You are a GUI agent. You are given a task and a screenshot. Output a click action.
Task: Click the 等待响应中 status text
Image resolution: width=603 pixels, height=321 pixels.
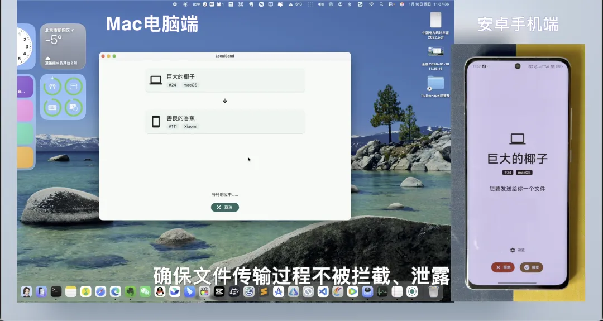click(225, 194)
